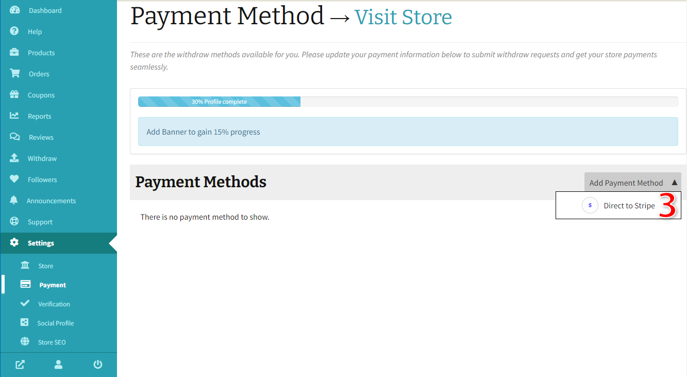This screenshot has width=687, height=377.
Task: Click the Announcements bell icon
Action: 14,201
